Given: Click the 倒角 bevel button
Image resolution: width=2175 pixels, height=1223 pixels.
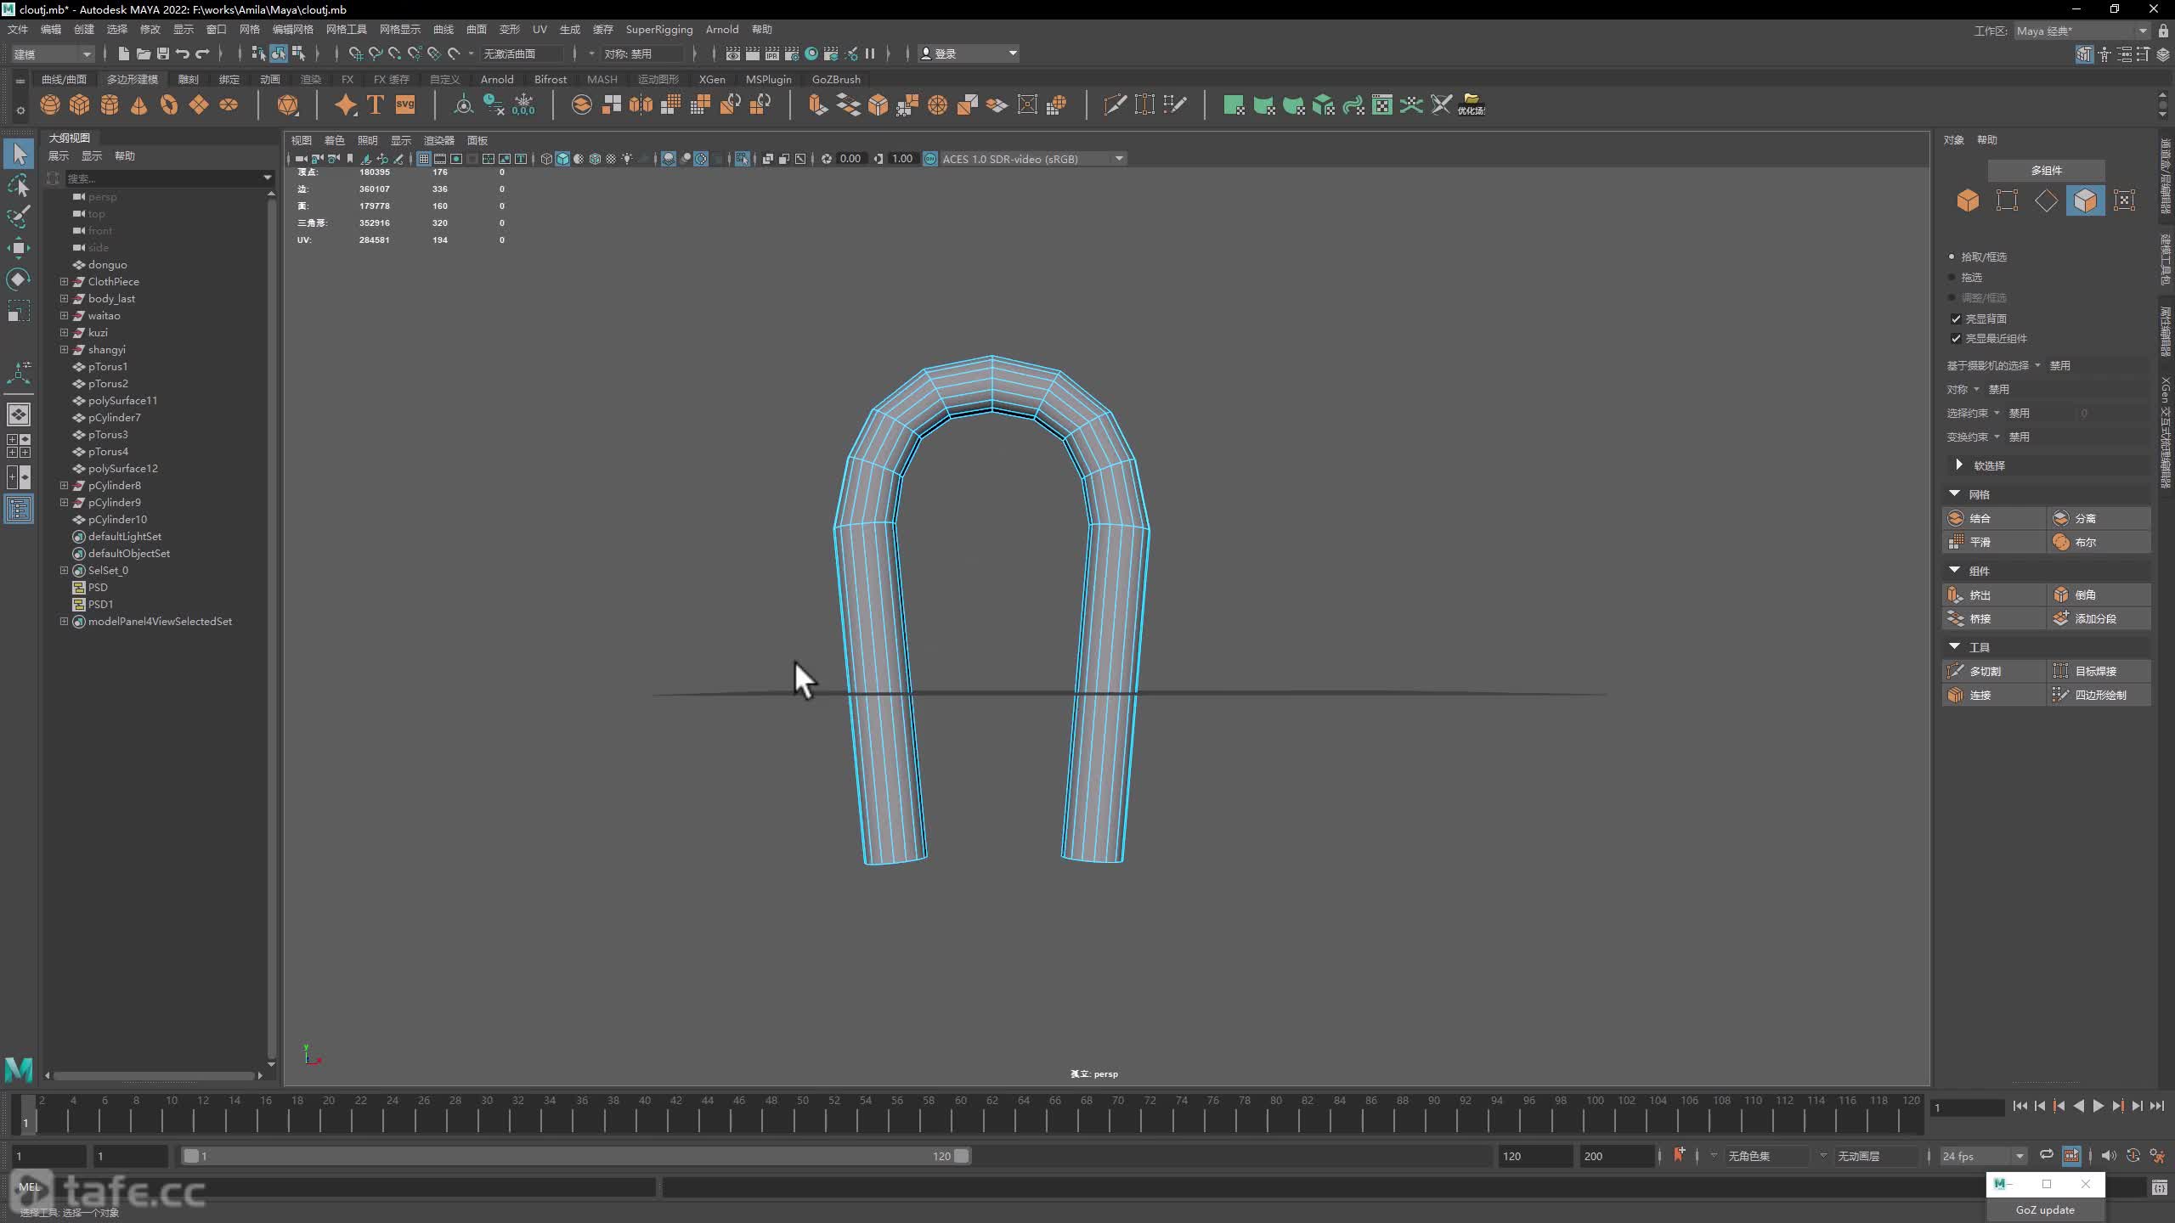Looking at the screenshot, I should [2099, 595].
